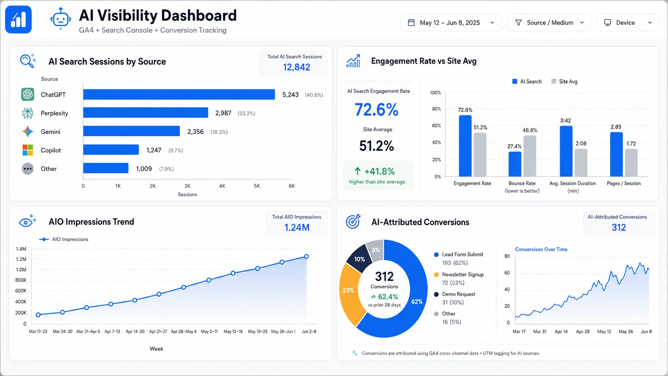The height and width of the screenshot is (376, 668).
Task: Click the Perplexity logo icon
Action: click(28, 113)
